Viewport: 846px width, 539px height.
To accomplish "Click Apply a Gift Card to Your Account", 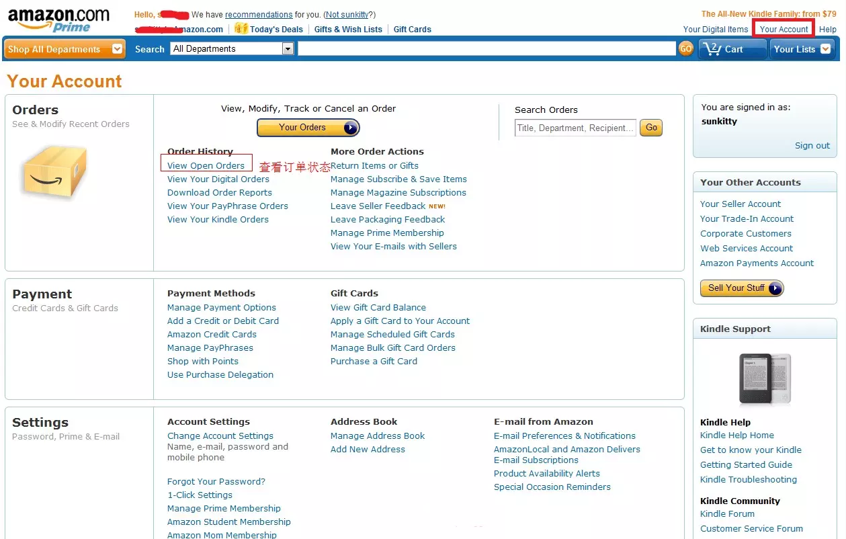I will point(400,321).
